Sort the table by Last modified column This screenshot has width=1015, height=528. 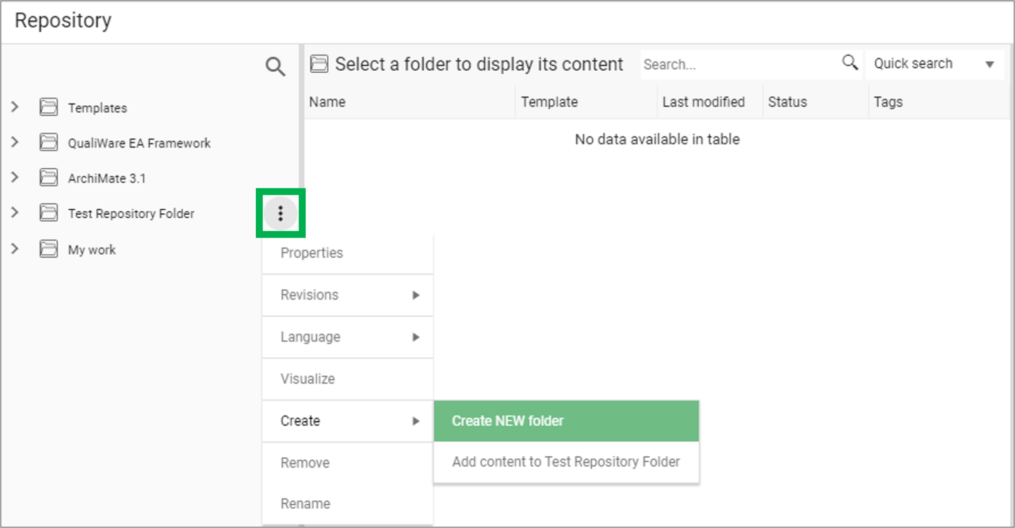click(x=703, y=102)
